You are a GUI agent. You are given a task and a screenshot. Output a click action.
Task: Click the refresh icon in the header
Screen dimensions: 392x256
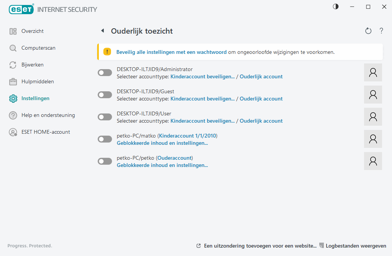pos(368,31)
